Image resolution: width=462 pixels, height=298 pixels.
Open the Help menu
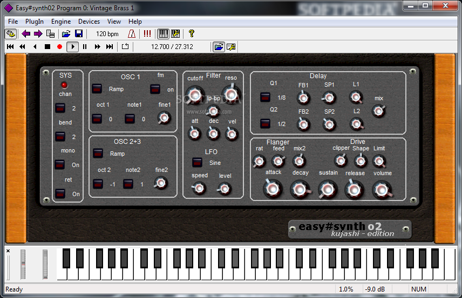pos(135,22)
